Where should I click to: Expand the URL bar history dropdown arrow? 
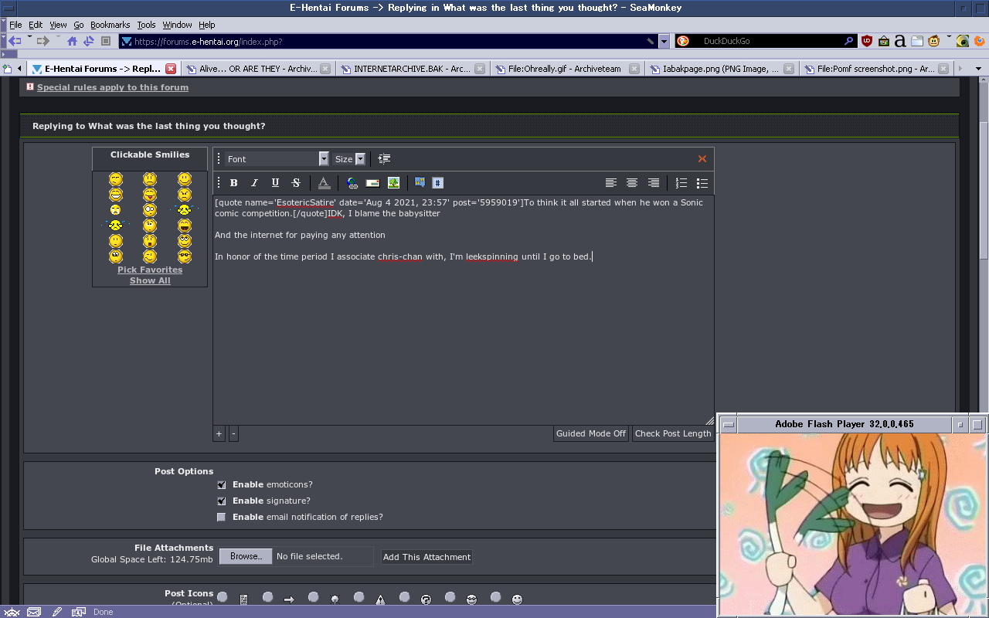click(664, 41)
